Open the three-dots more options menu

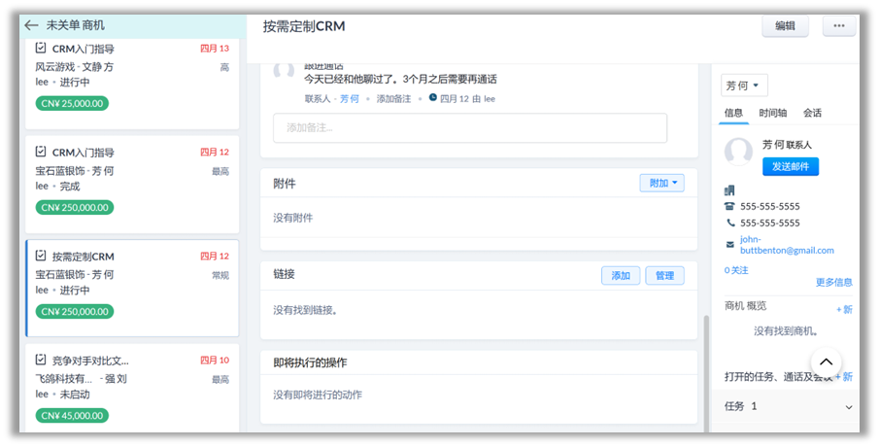click(x=839, y=26)
